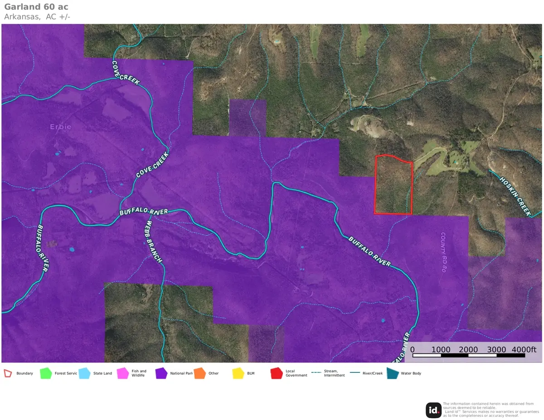Click the Stream, Intermittent legend line
Screen dimensions: 544x420
(x=316, y=373)
